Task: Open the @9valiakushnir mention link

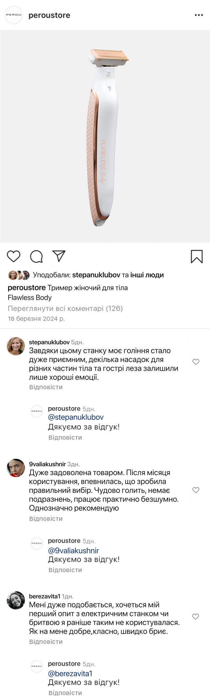Action: pos(73,551)
